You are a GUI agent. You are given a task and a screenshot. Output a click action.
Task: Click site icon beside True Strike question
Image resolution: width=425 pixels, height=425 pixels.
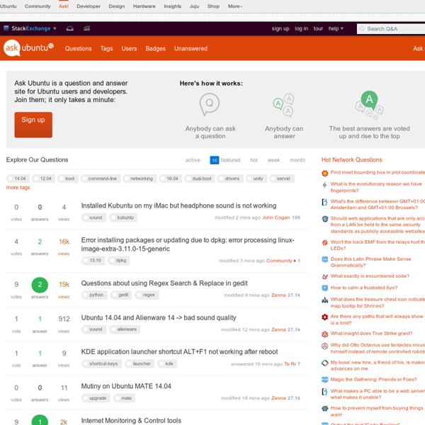[x=324, y=334]
